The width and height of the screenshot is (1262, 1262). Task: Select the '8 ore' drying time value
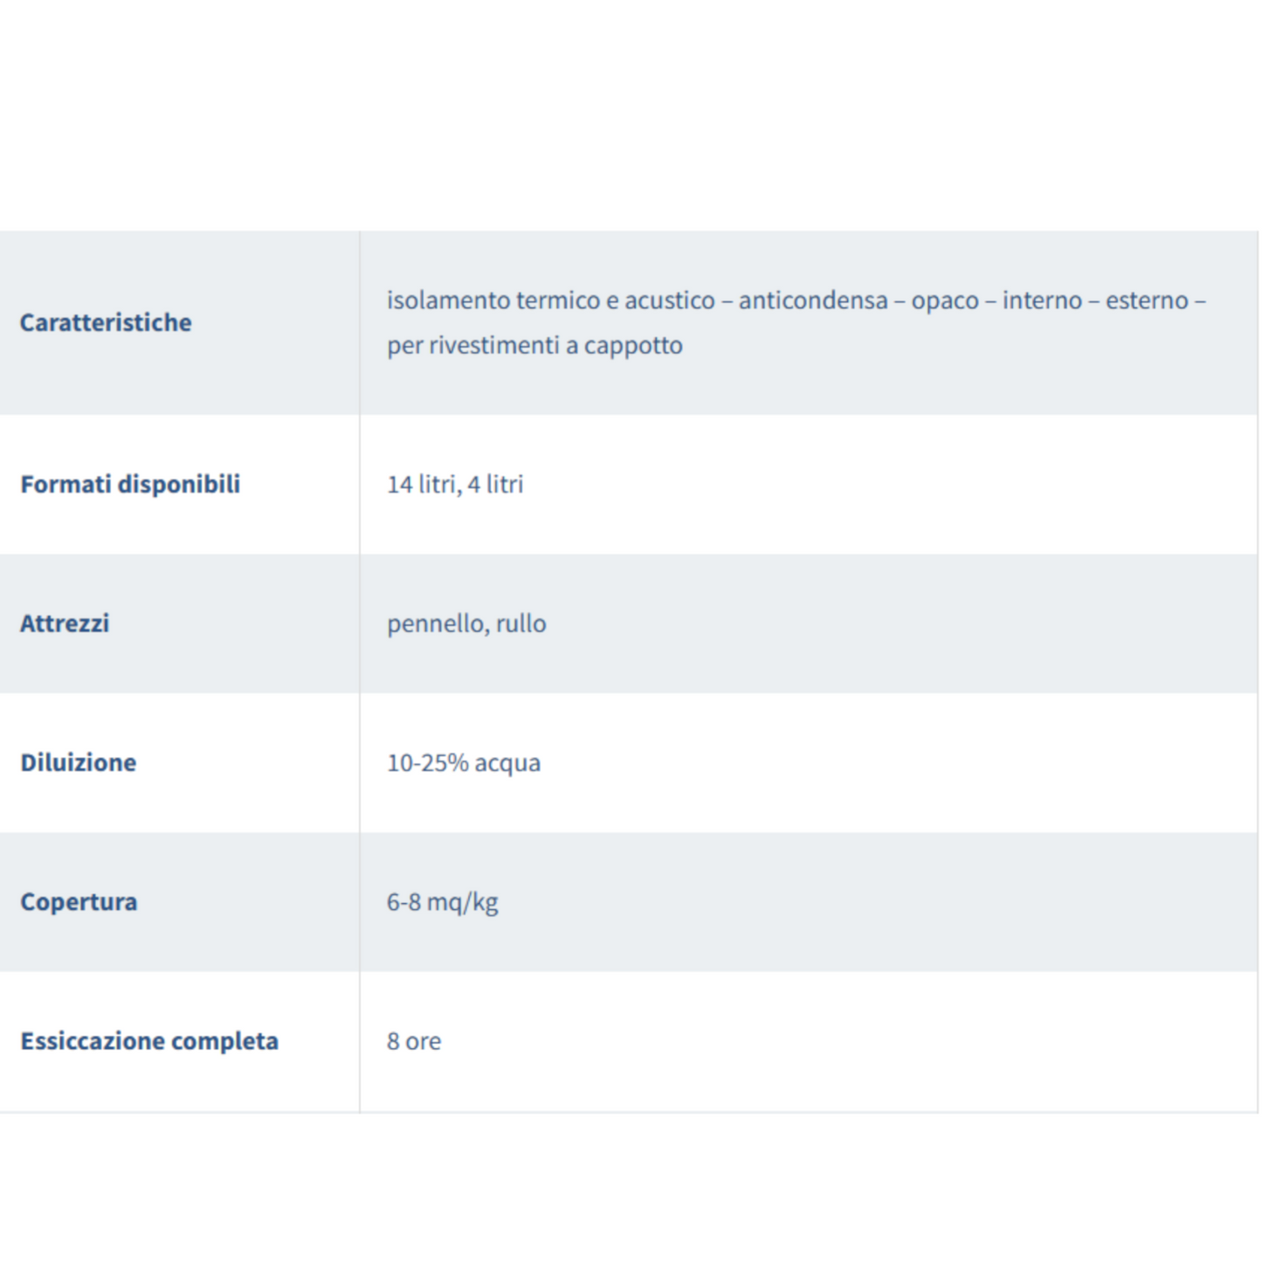click(414, 1041)
